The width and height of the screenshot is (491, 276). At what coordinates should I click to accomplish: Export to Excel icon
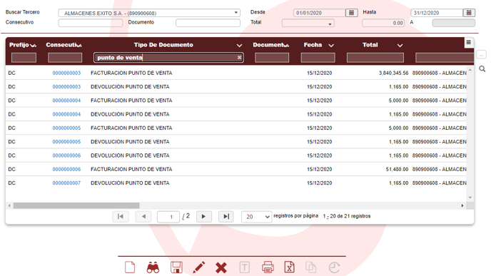click(x=289, y=267)
